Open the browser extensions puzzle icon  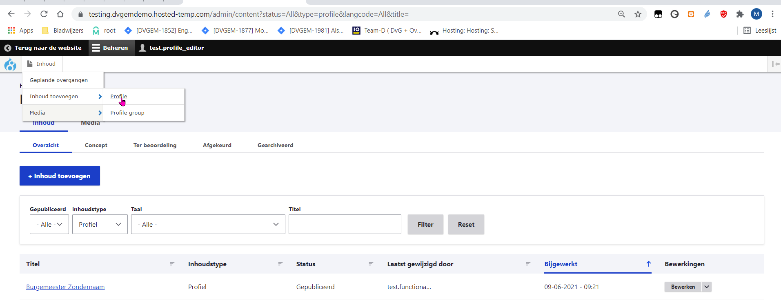pos(740,14)
